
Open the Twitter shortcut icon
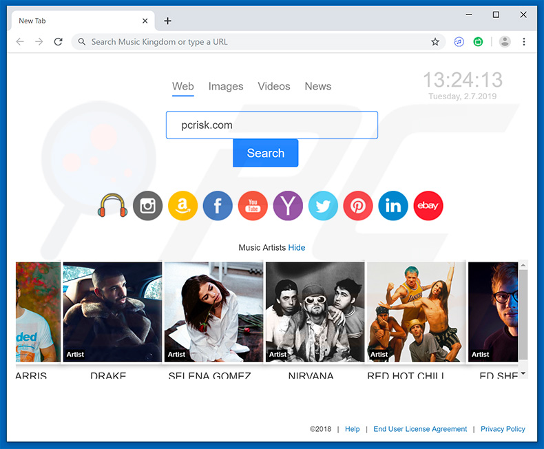(x=323, y=205)
